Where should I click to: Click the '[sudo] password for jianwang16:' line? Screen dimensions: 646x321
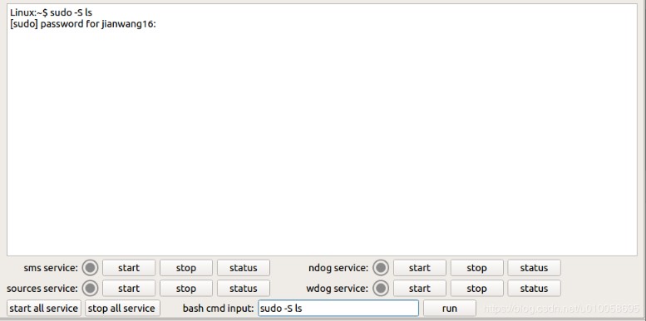click(x=83, y=24)
